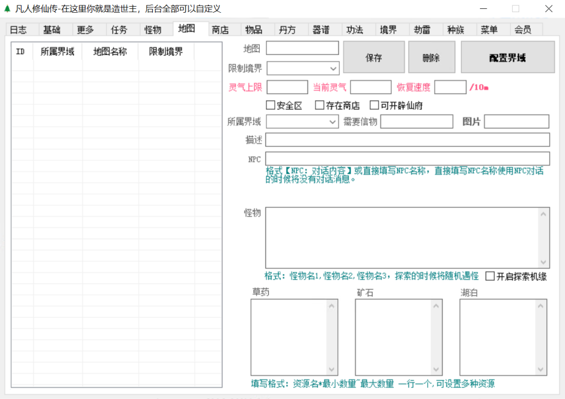
Task: Open the 商店 tab
Action: point(220,30)
